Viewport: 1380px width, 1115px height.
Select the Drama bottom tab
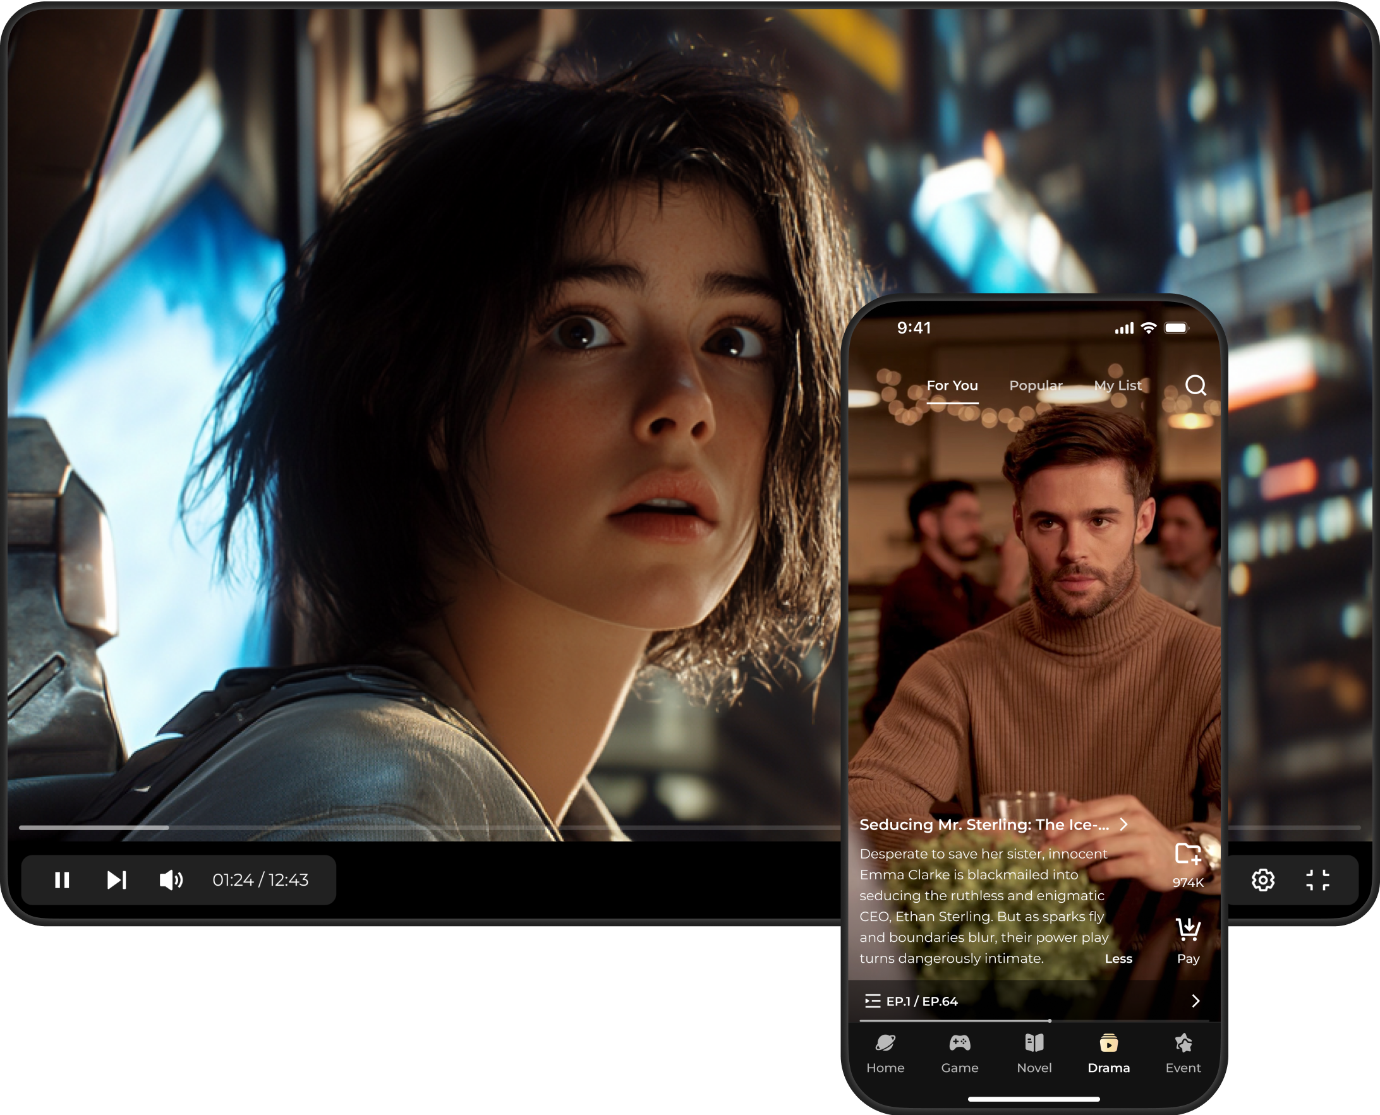click(x=1108, y=1054)
